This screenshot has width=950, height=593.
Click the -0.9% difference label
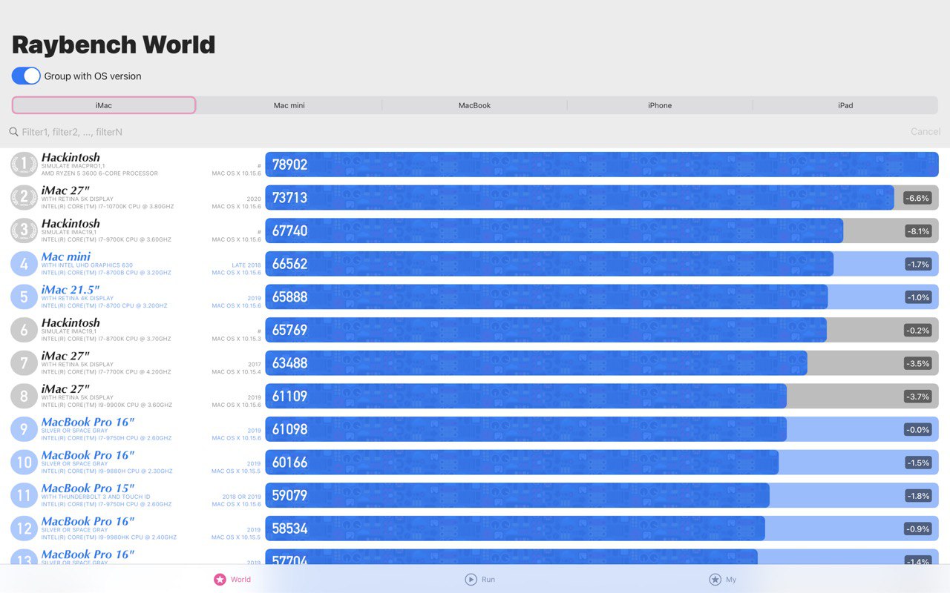pyautogui.click(x=918, y=529)
